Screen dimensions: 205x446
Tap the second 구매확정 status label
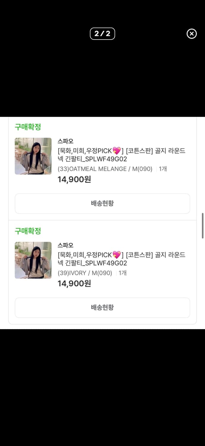pos(27,231)
